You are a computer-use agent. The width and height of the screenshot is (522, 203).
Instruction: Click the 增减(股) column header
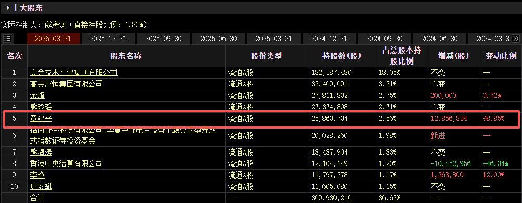click(x=454, y=56)
